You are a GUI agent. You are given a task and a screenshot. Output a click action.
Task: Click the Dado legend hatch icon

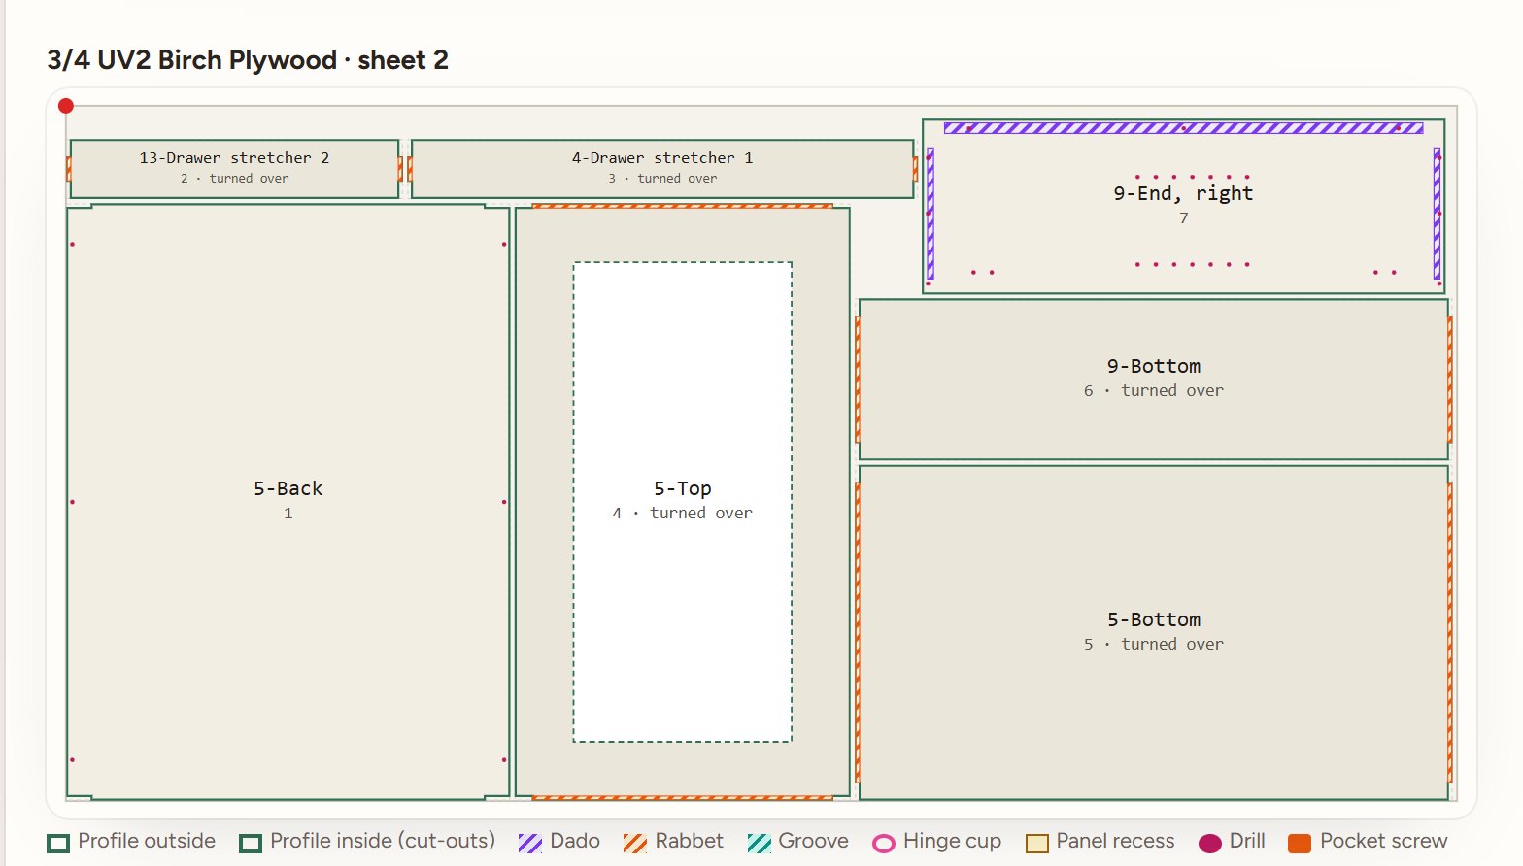530,843
